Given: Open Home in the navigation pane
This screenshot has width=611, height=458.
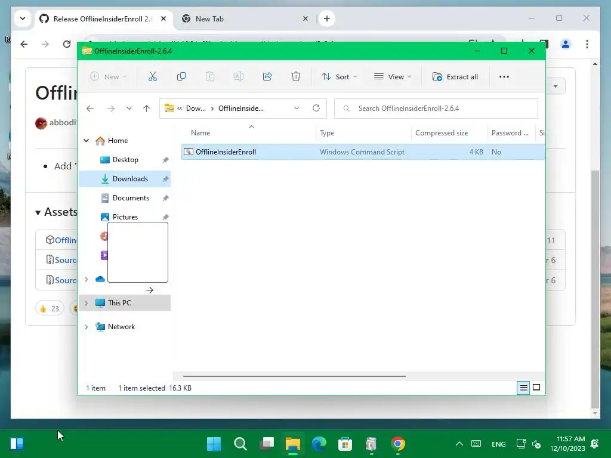Looking at the screenshot, I should tap(118, 141).
